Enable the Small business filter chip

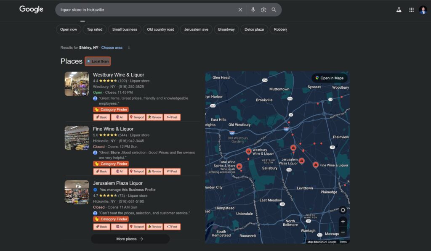pyautogui.click(x=125, y=29)
